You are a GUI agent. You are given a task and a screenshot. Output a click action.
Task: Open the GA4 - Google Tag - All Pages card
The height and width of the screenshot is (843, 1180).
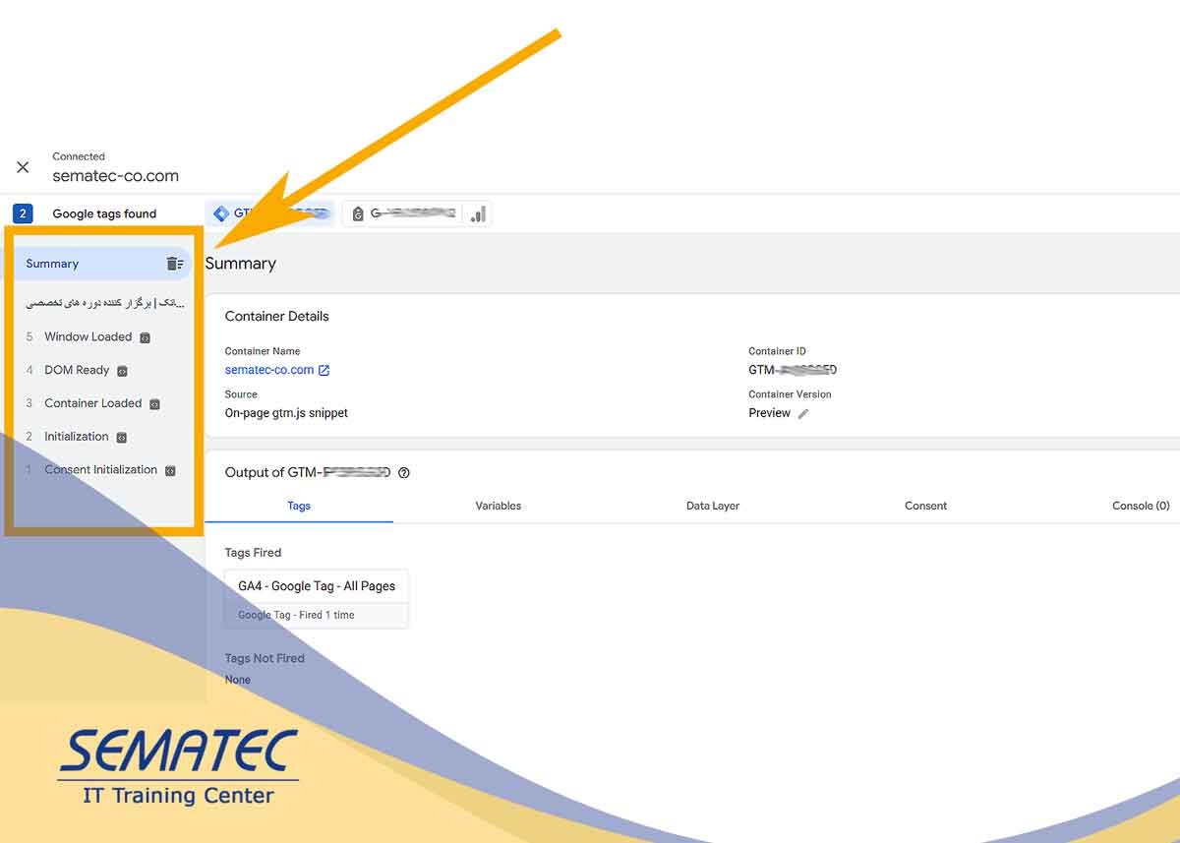tap(317, 598)
